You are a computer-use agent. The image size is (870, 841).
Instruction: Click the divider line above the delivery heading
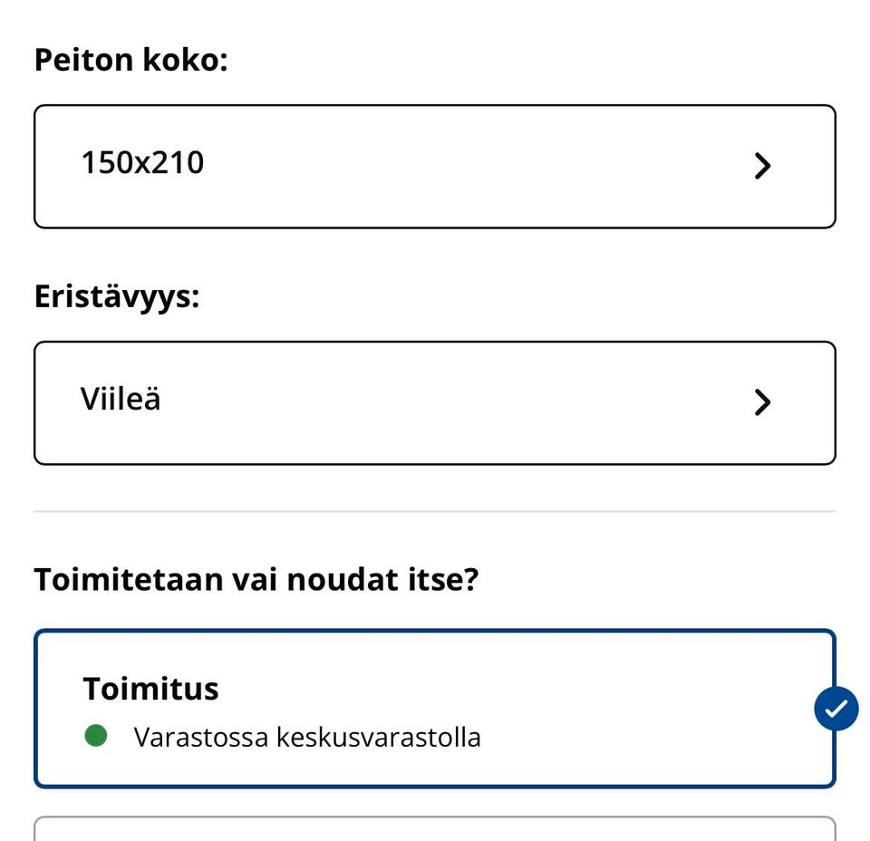tap(435, 512)
